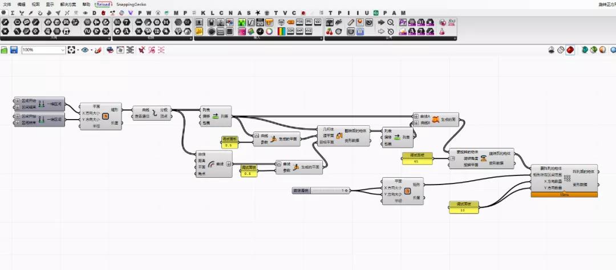Switch to the W component tab

(149, 13)
